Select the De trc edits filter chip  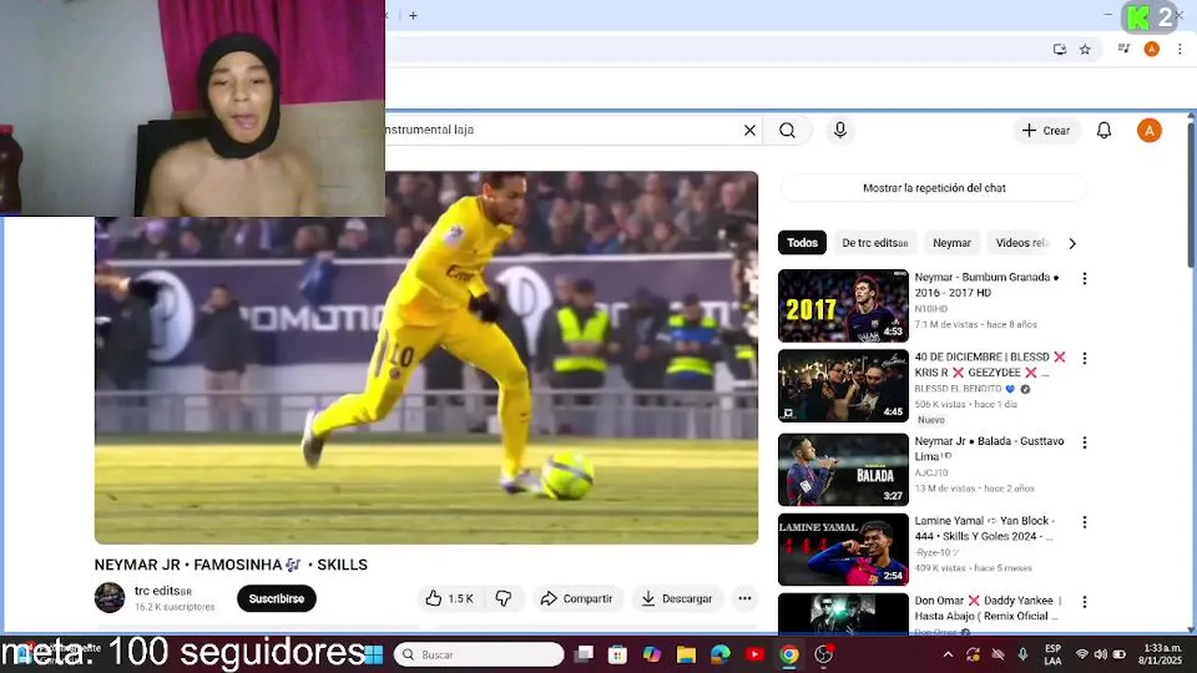874,243
